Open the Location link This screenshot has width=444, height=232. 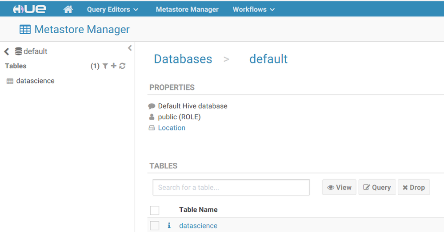[172, 128]
